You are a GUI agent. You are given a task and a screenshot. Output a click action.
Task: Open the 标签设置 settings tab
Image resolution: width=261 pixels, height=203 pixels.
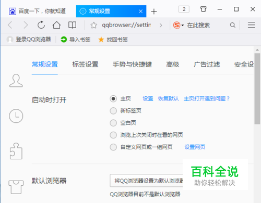coord(85,65)
